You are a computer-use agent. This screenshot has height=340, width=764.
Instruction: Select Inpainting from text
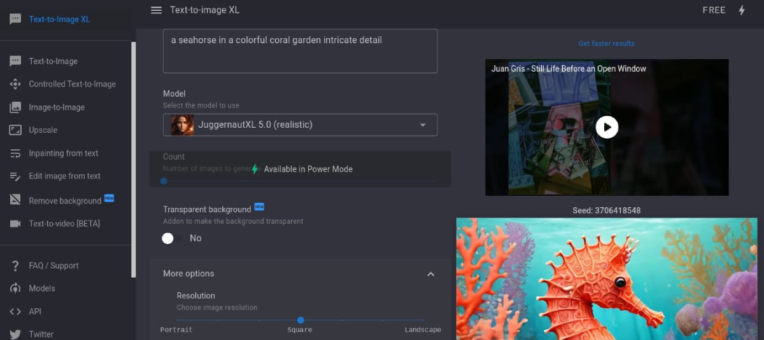click(64, 153)
